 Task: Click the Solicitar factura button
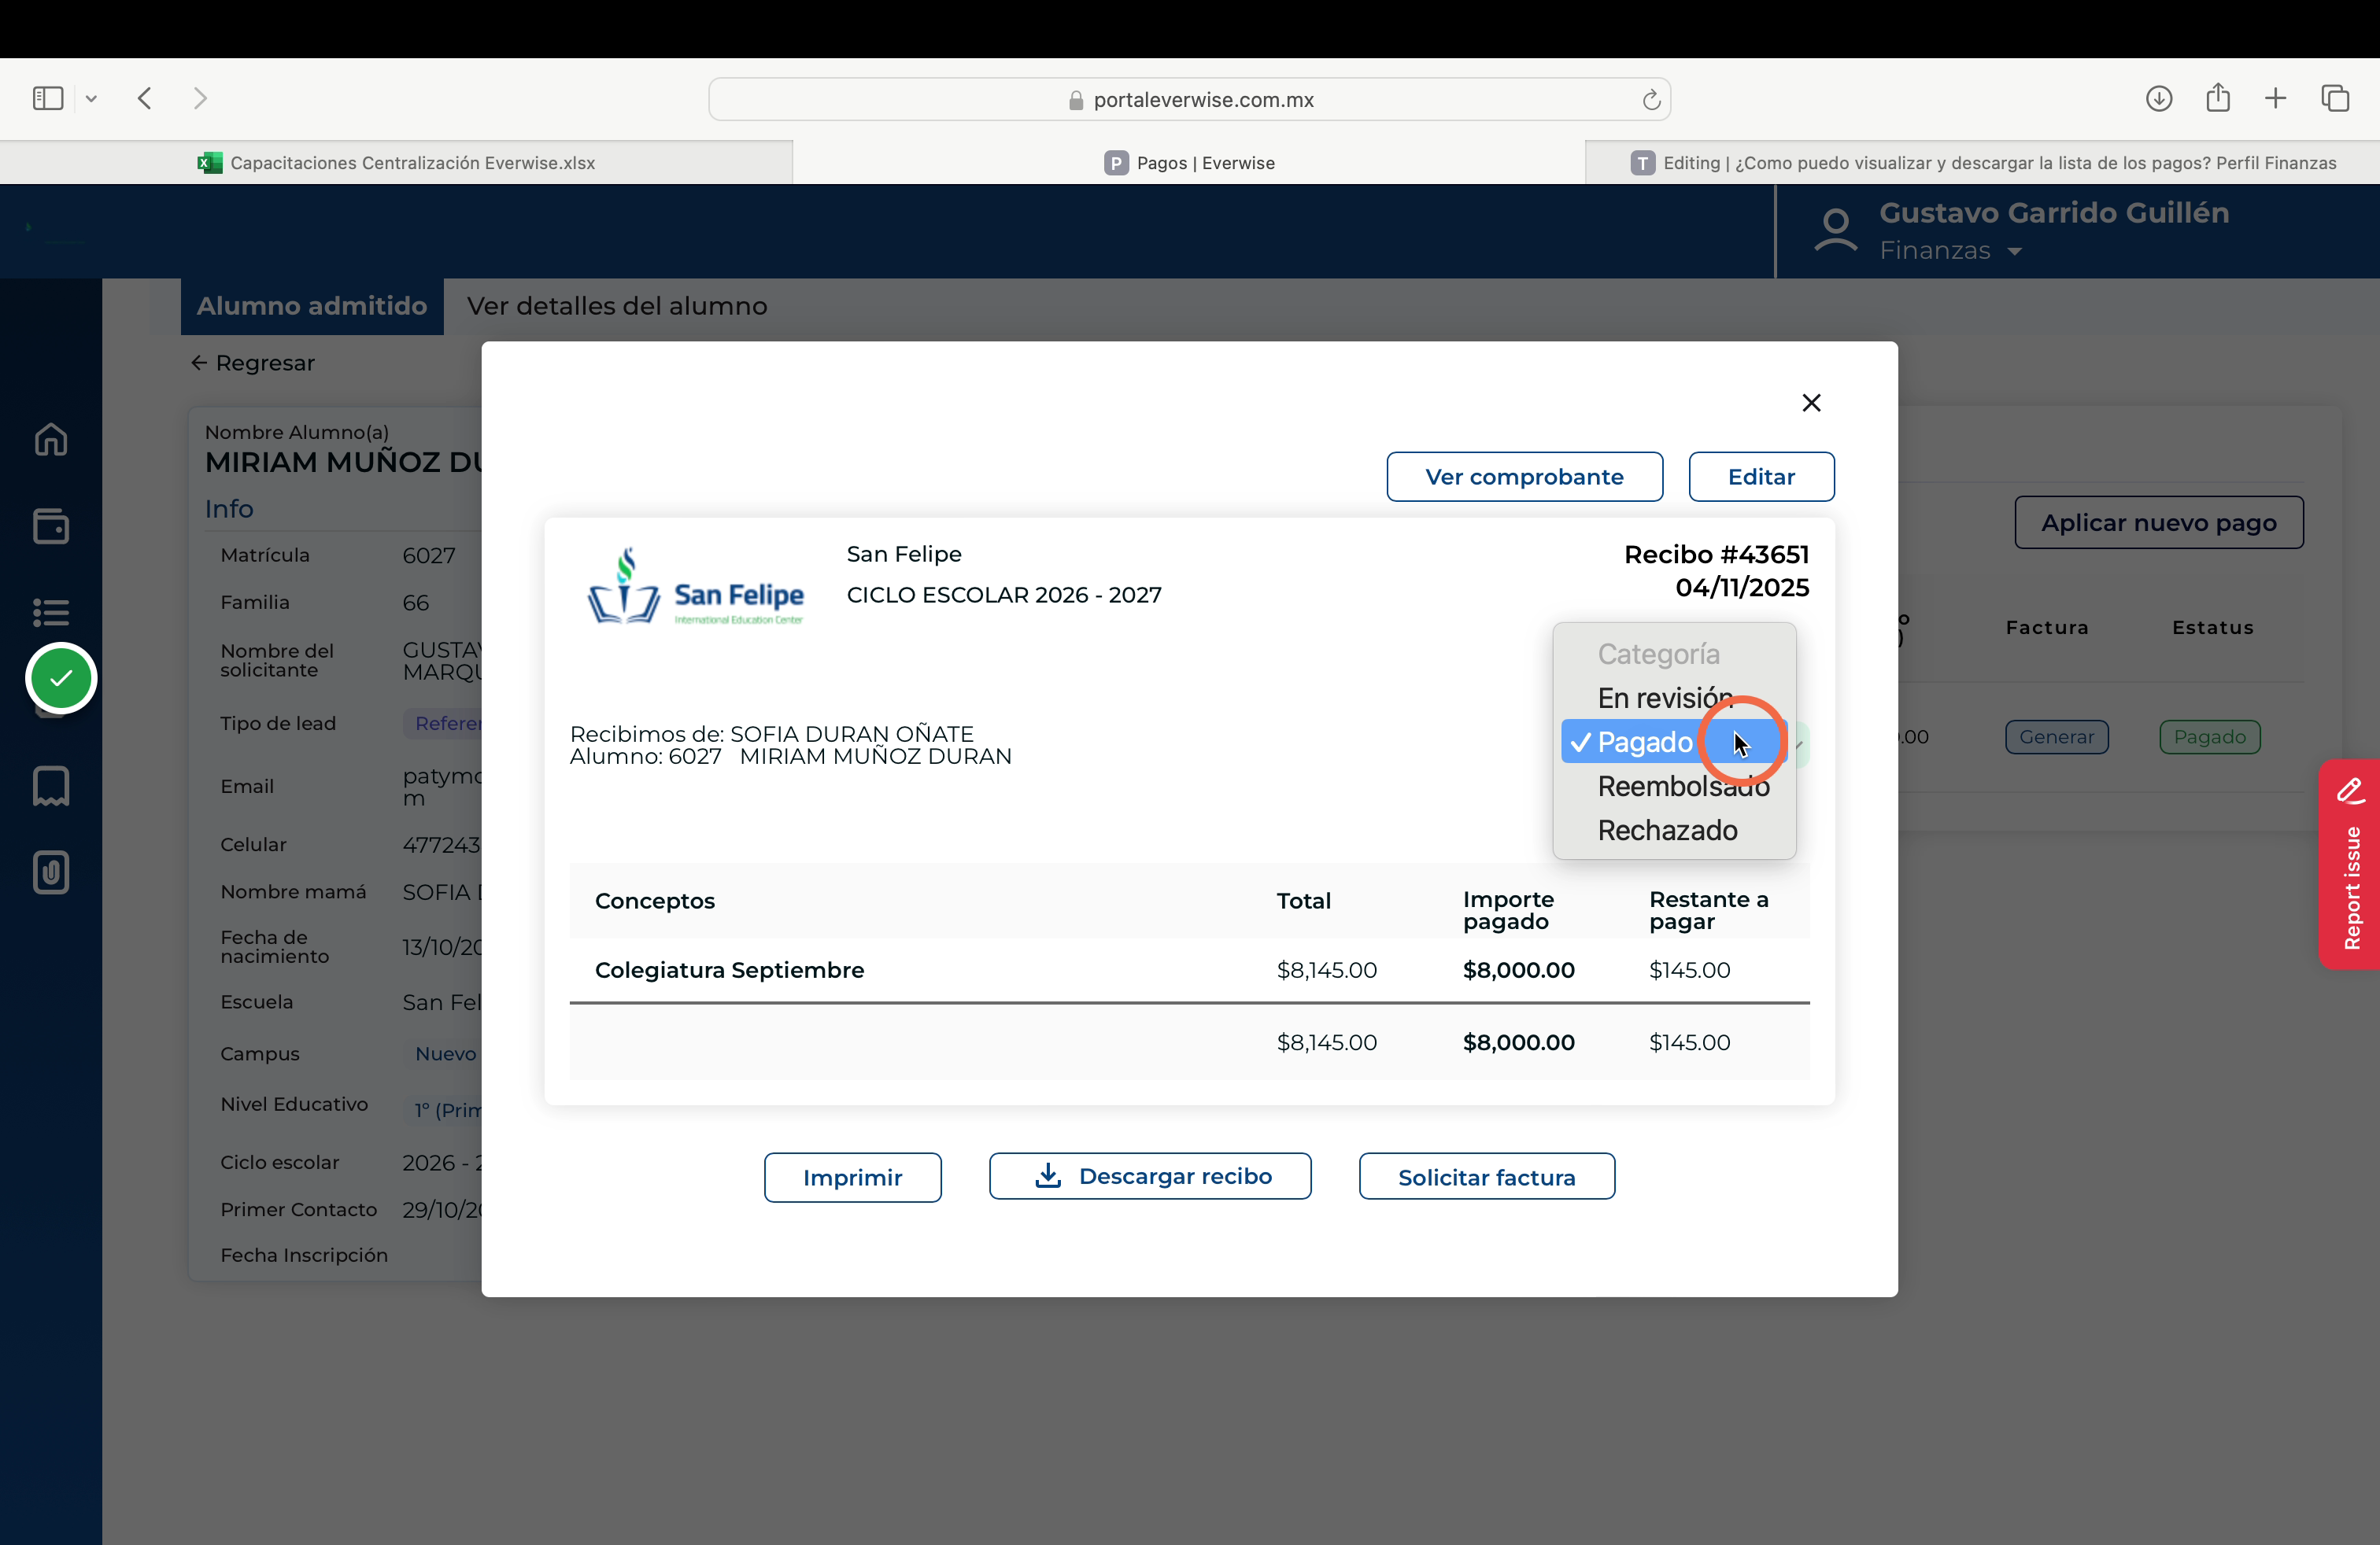point(1486,1178)
